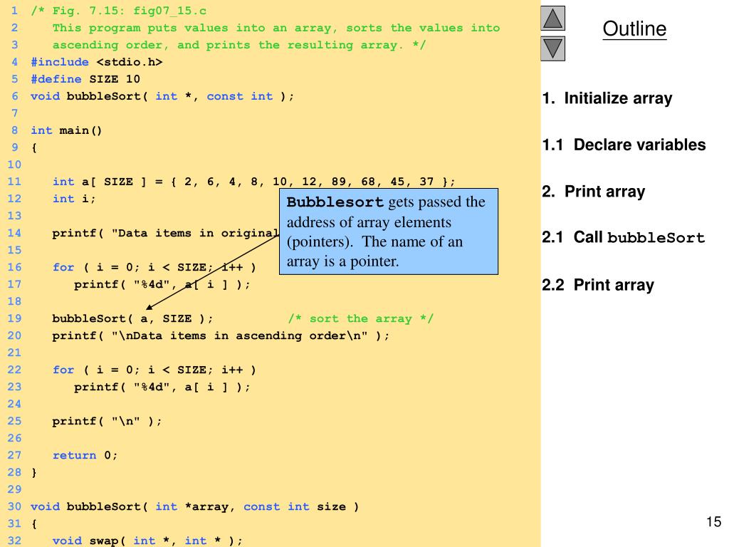The height and width of the screenshot is (547, 729).
Task: Click the '#define SIZE 10' code line
Action: [85, 79]
